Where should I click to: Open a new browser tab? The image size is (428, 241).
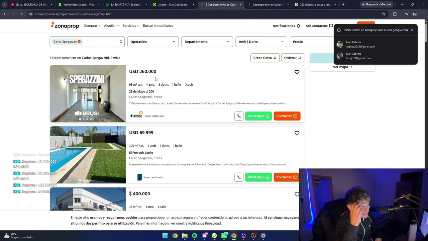pos(343,5)
